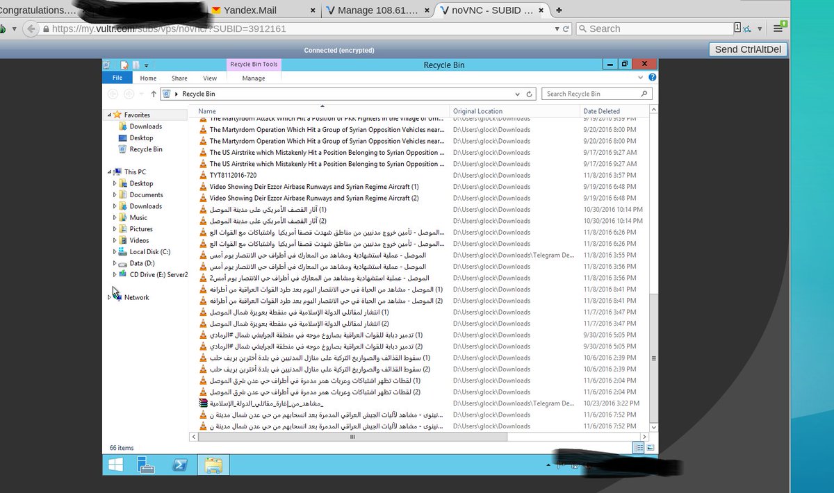
Task: Expand the Data (D:) drive node
Action: pyautogui.click(x=115, y=263)
